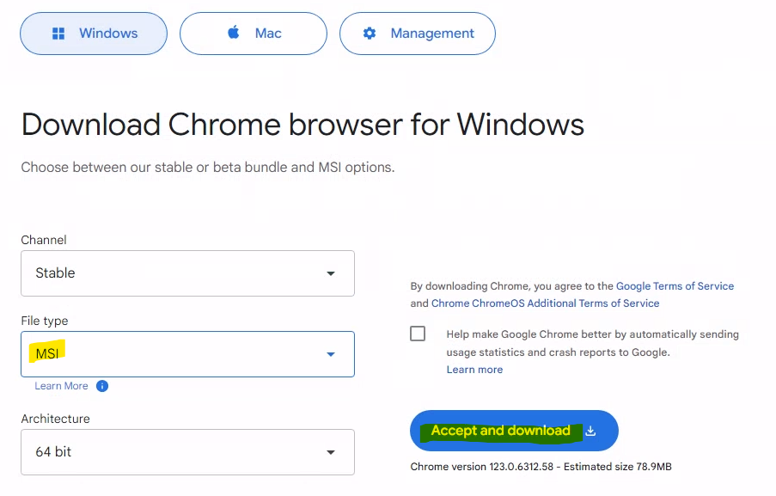Click the blue info icon beside Learn More

click(x=102, y=386)
